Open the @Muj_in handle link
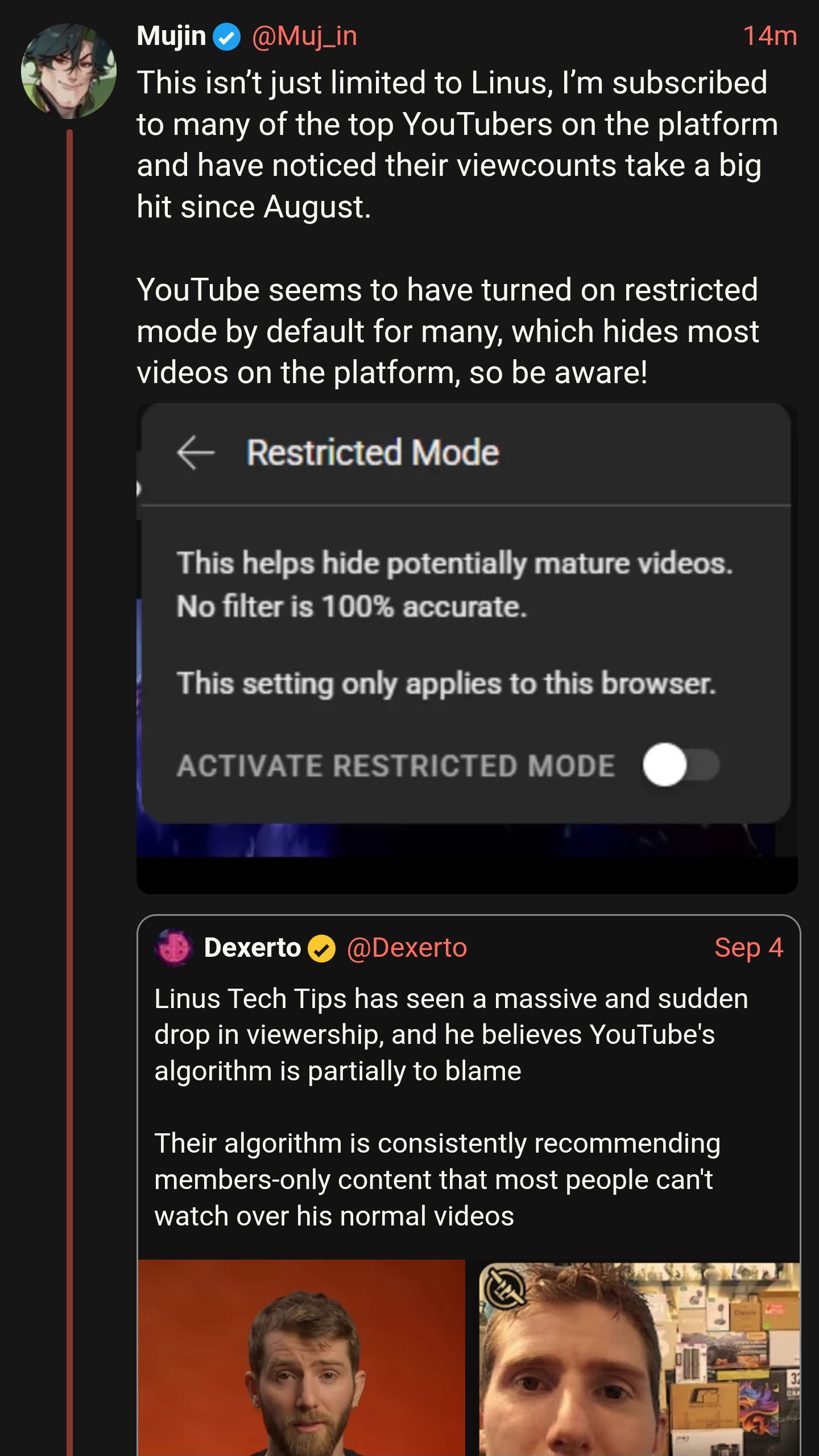The image size is (819, 1456). pos(304,36)
